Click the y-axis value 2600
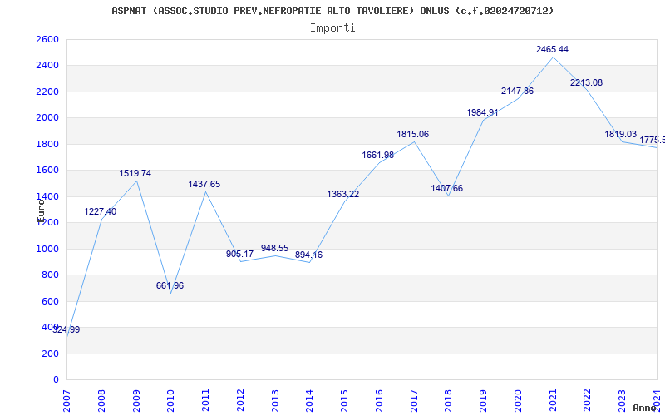The width and height of the screenshot is (665, 416). coord(49,39)
